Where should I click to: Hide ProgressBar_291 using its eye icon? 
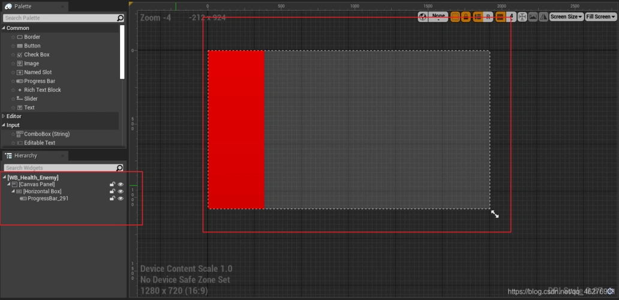coord(121,199)
